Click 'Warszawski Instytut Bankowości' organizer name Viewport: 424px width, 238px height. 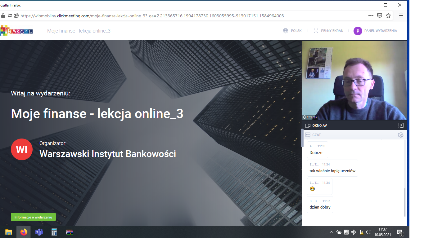point(108,154)
